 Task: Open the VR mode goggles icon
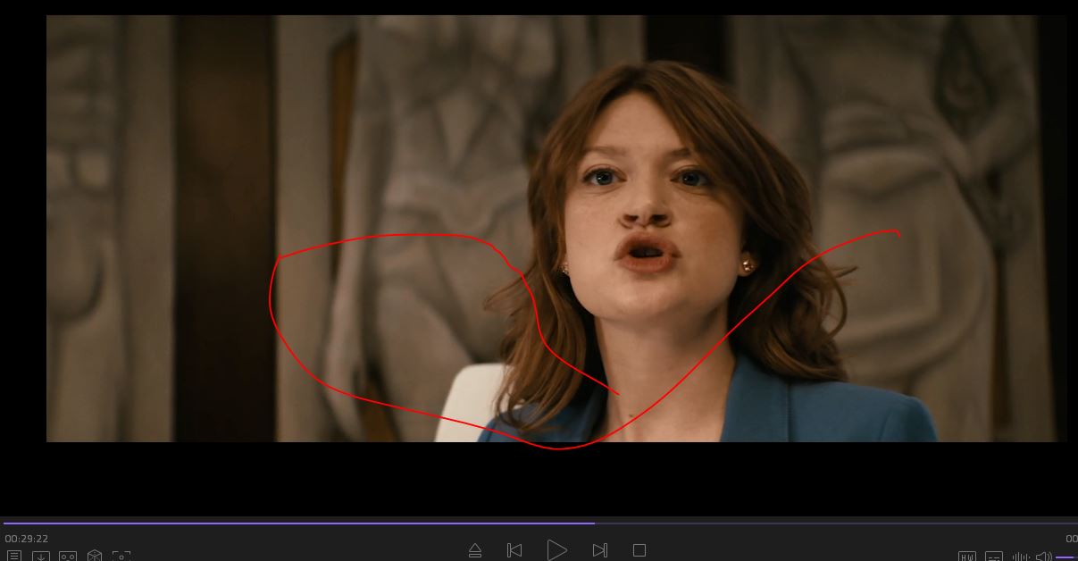pos(68,556)
